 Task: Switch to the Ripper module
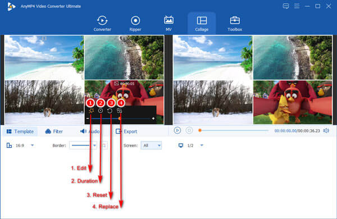click(x=135, y=24)
